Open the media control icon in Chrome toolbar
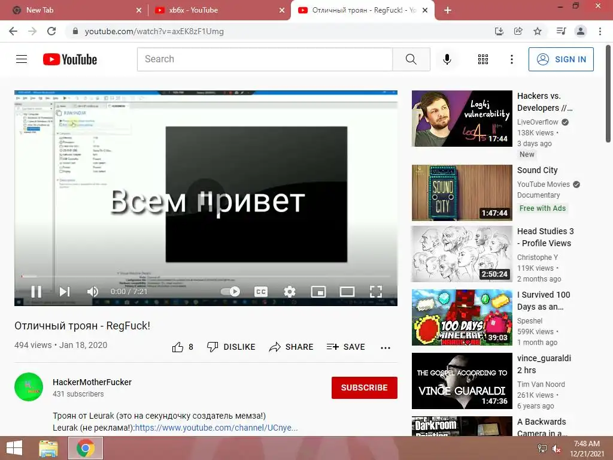Screen dimensions: 613x460 coord(561,31)
